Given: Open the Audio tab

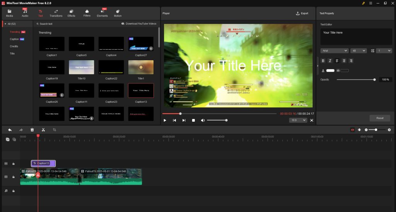Looking at the screenshot, I should pos(25,13).
